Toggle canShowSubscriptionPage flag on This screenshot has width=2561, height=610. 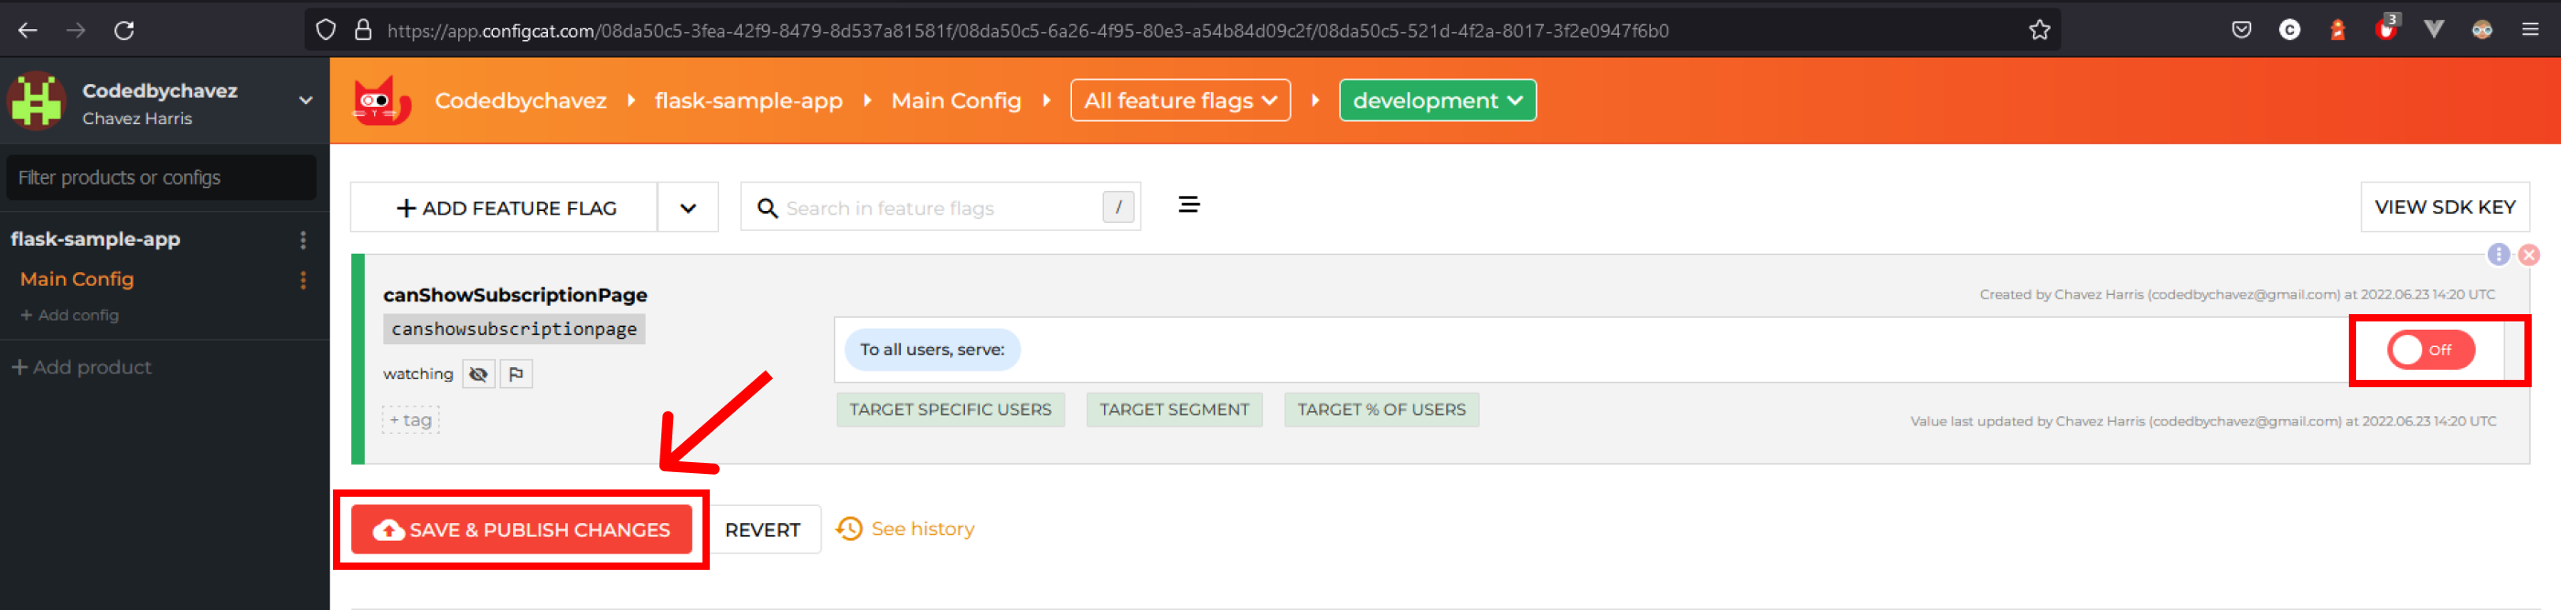point(2430,350)
